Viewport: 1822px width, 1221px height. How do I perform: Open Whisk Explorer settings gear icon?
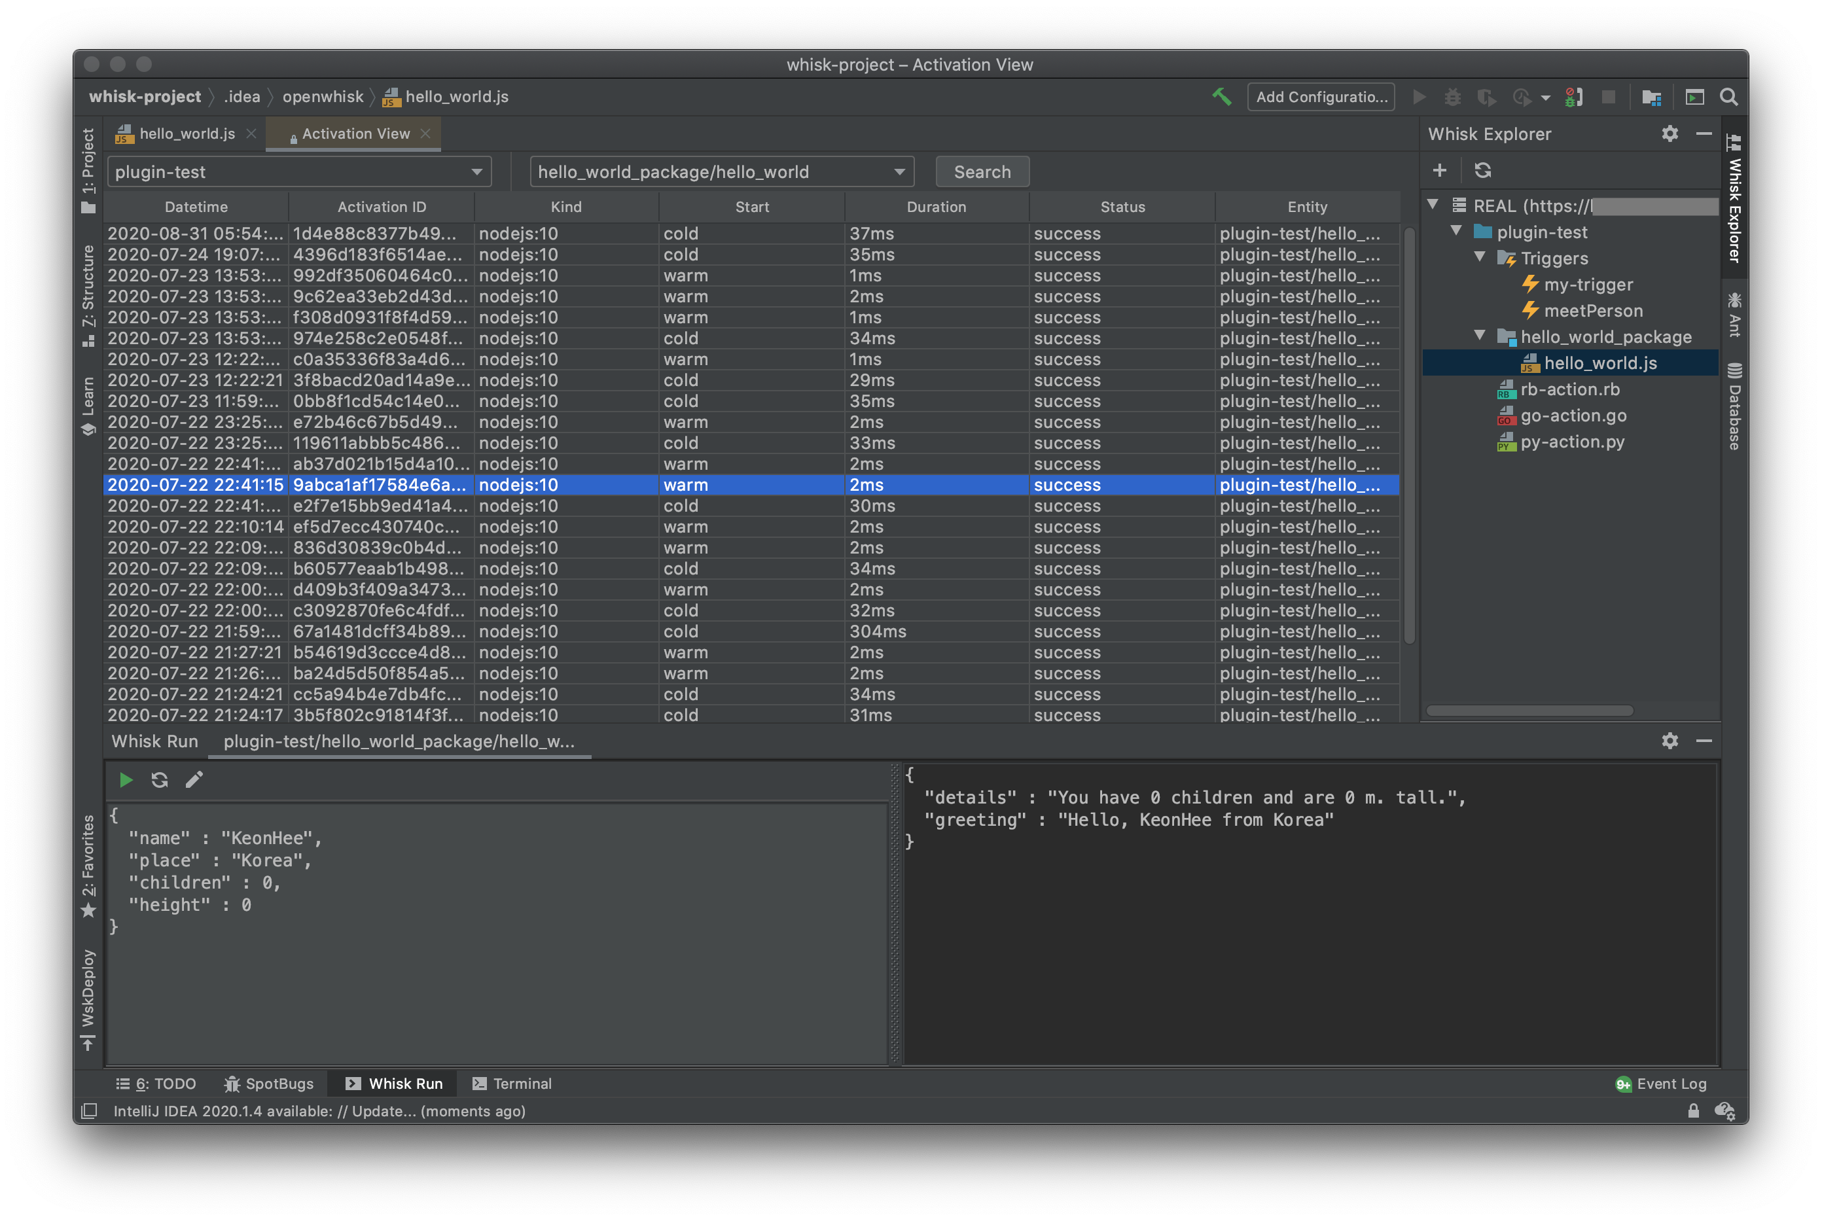[x=1669, y=134]
